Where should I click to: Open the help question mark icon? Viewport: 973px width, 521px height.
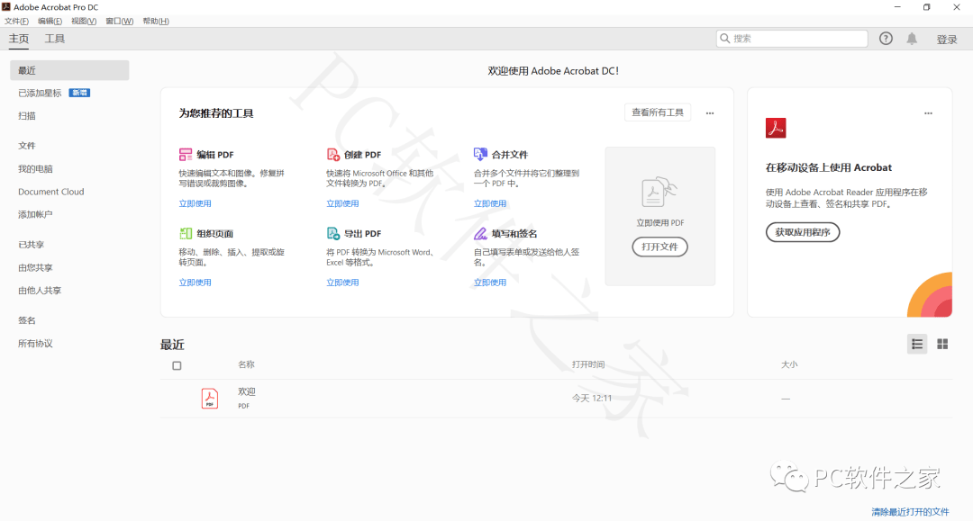coord(886,39)
